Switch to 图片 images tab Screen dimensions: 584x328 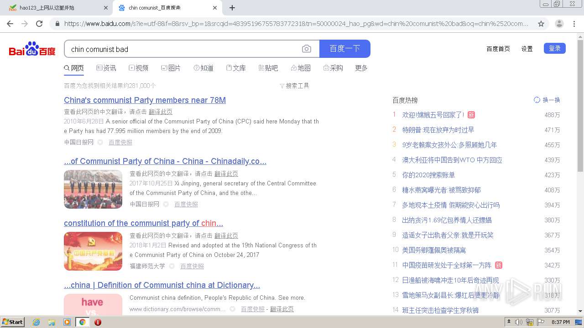click(171, 68)
